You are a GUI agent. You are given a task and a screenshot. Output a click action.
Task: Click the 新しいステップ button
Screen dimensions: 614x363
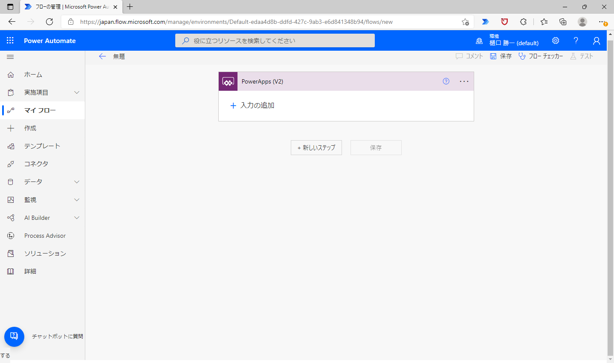point(316,147)
